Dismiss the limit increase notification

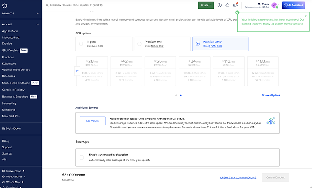click(306, 16)
